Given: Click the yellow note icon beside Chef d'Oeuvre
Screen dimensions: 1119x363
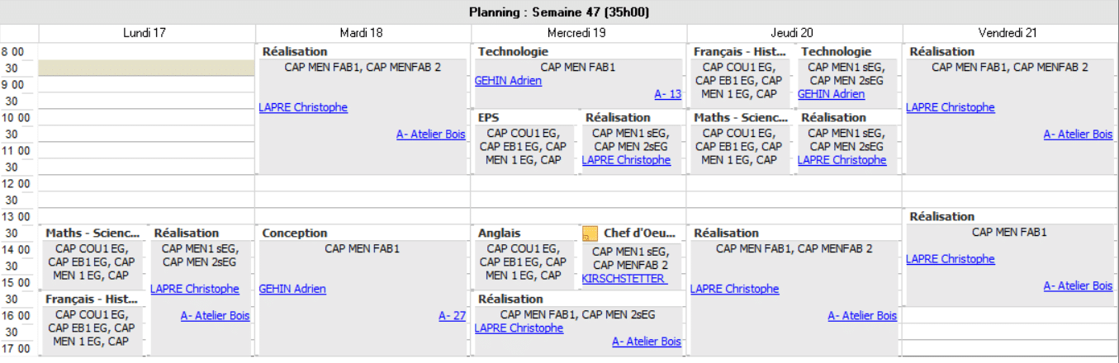Looking at the screenshot, I should [590, 233].
